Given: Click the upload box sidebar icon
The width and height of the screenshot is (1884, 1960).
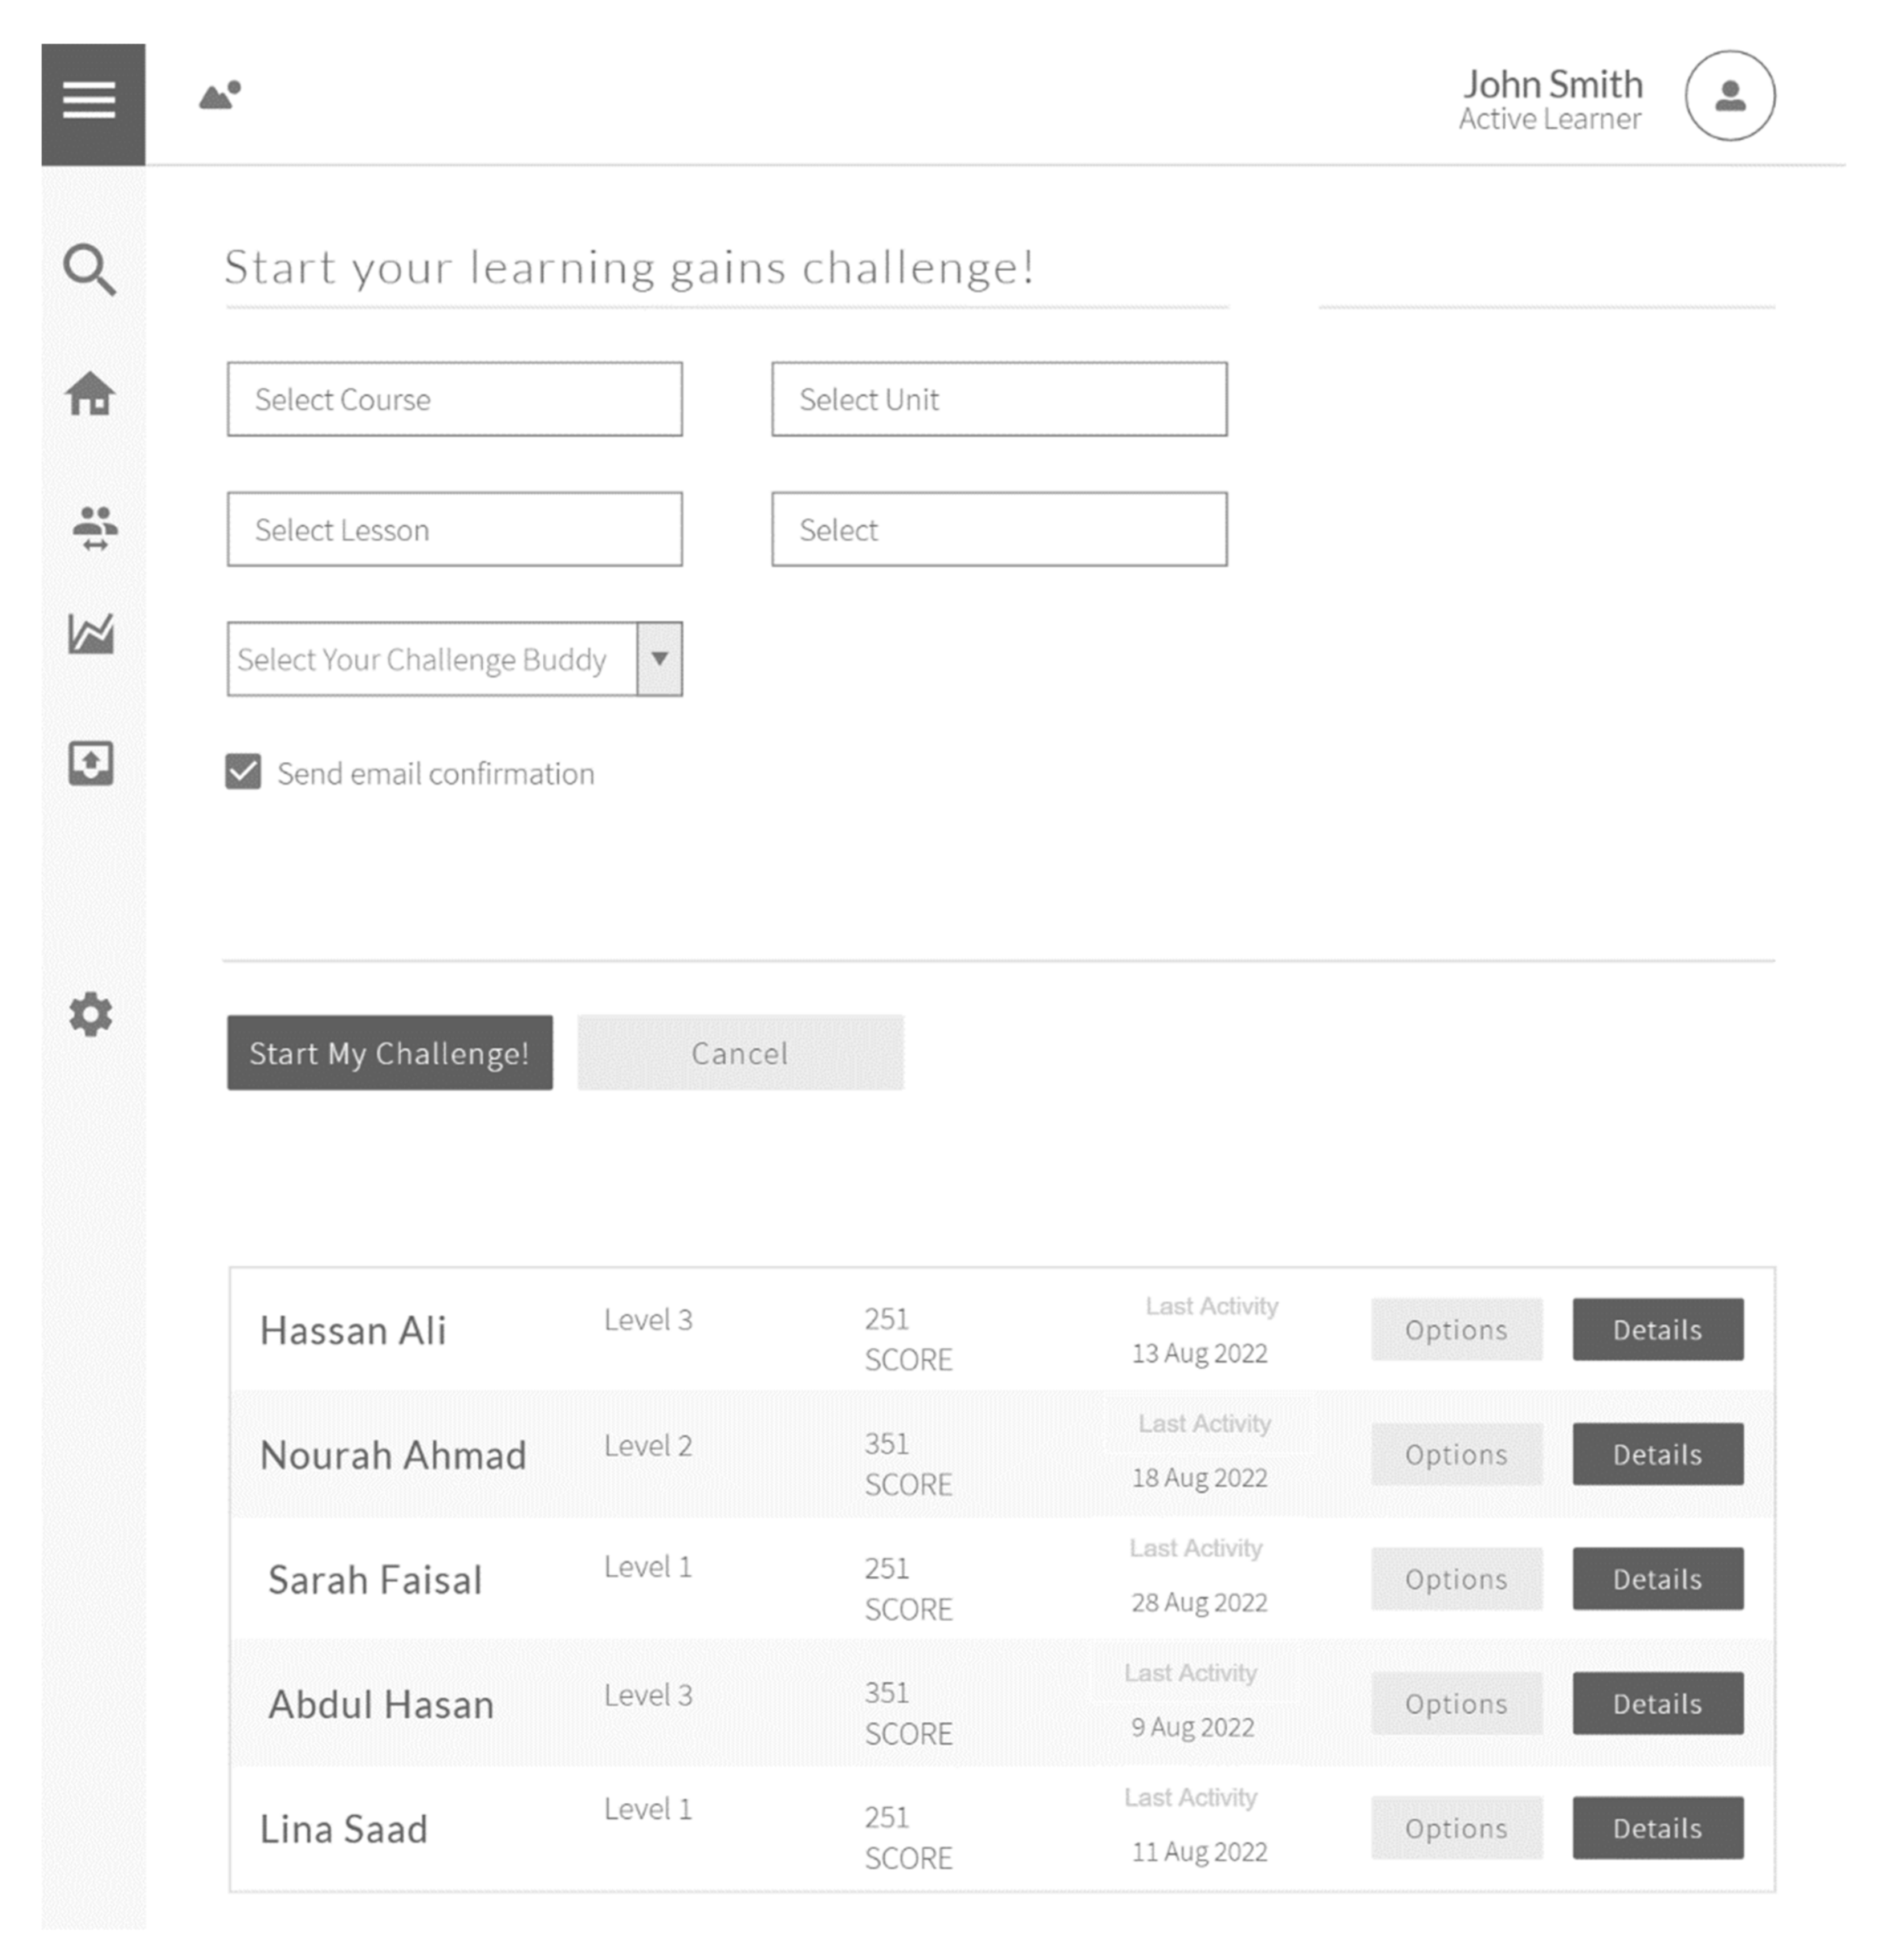Looking at the screenshot, I should (91, 763).
